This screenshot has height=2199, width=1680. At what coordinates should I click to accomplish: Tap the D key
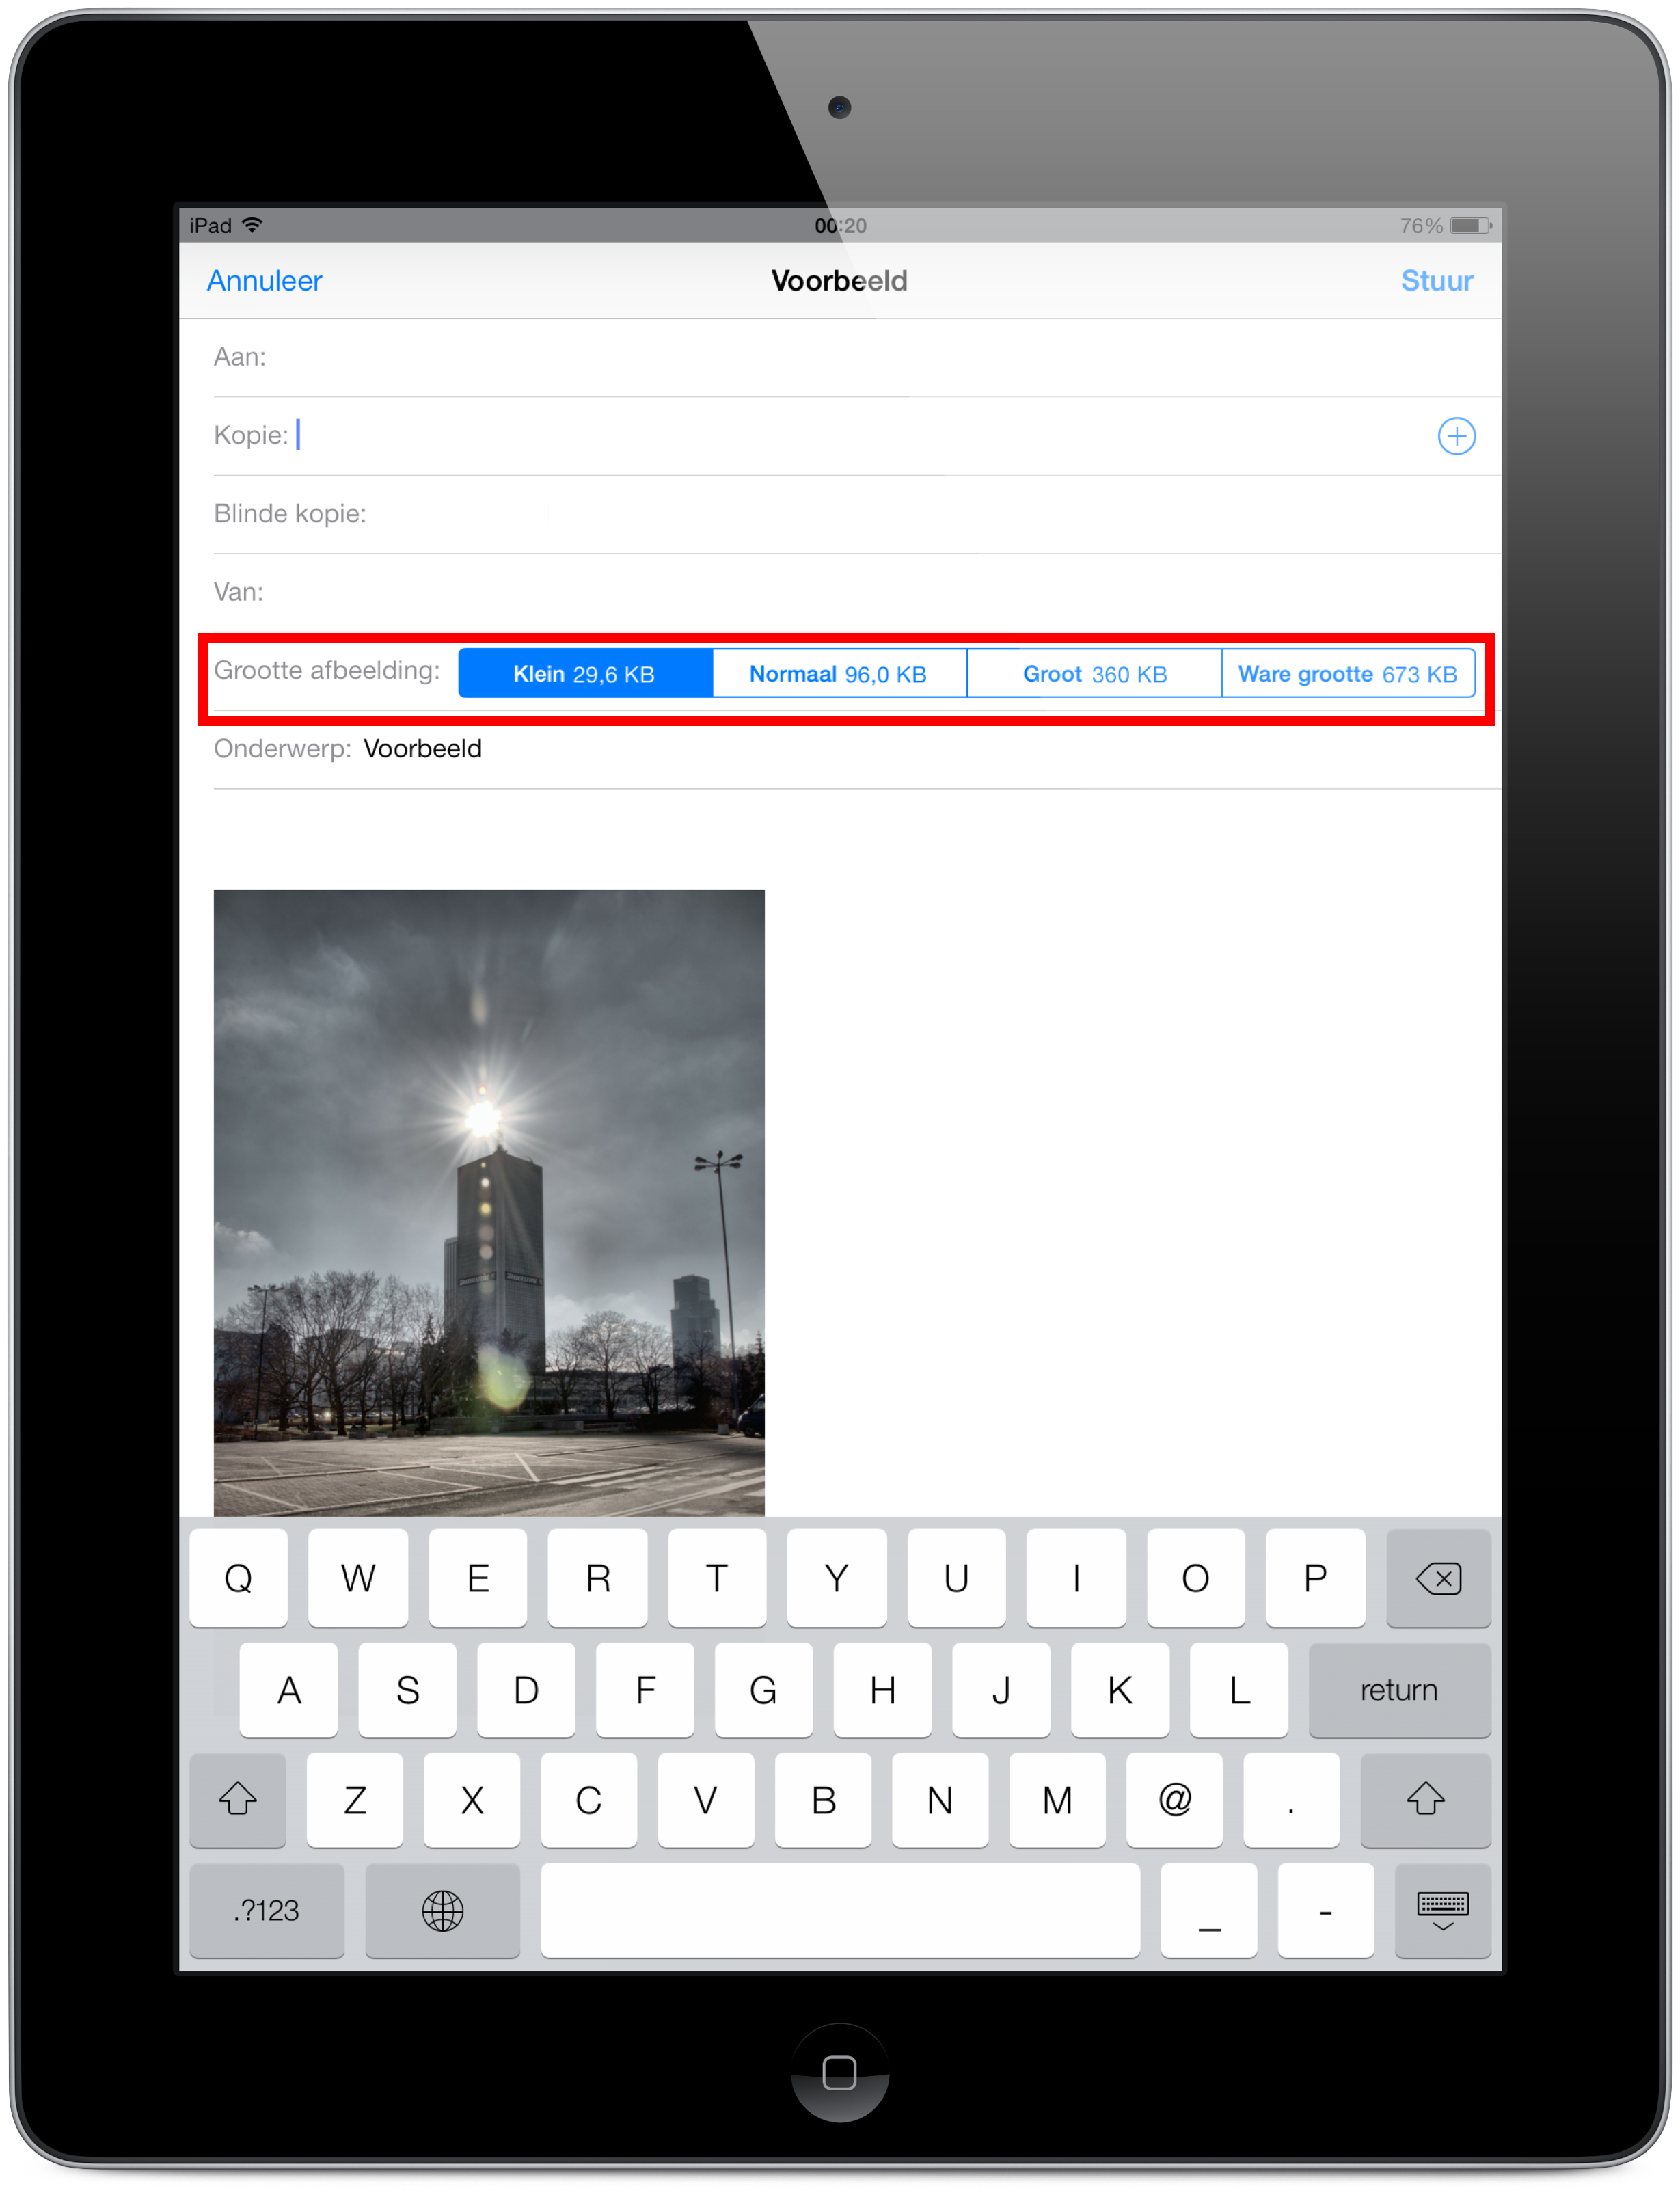526,1689
